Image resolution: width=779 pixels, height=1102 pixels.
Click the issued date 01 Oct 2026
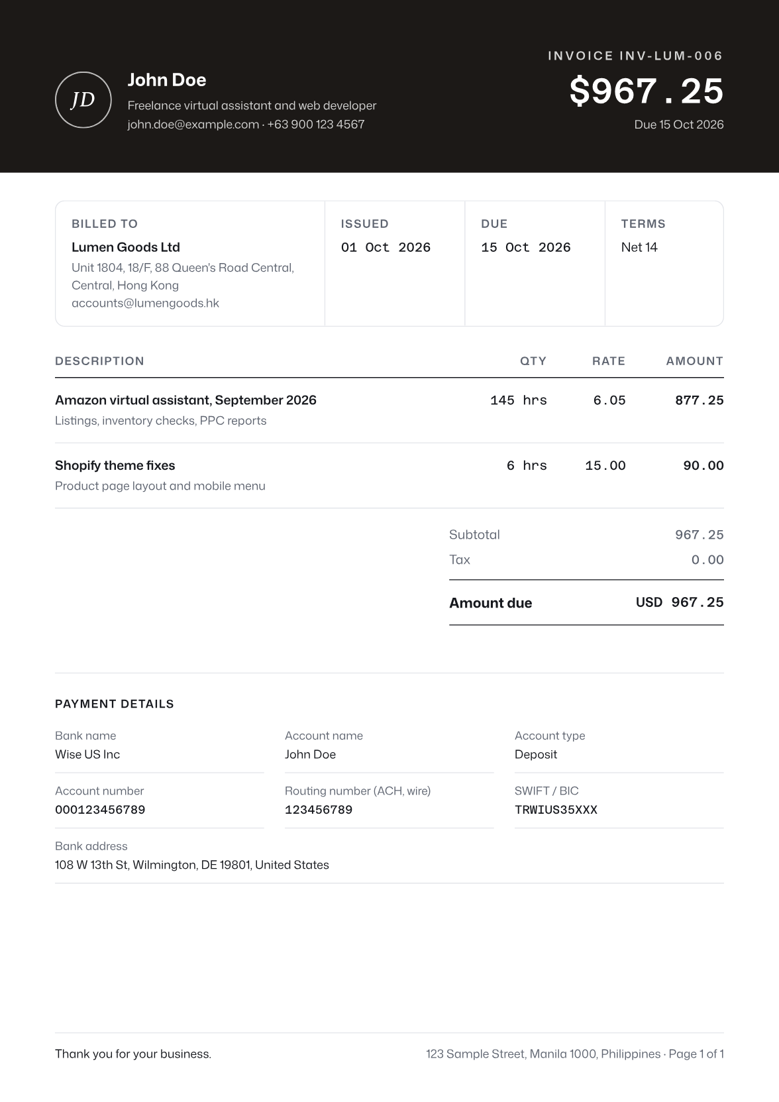tap(386, 247)
